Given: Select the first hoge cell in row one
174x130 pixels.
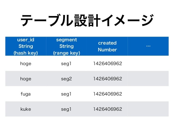Looking at the screenshot, I should 26,64.
